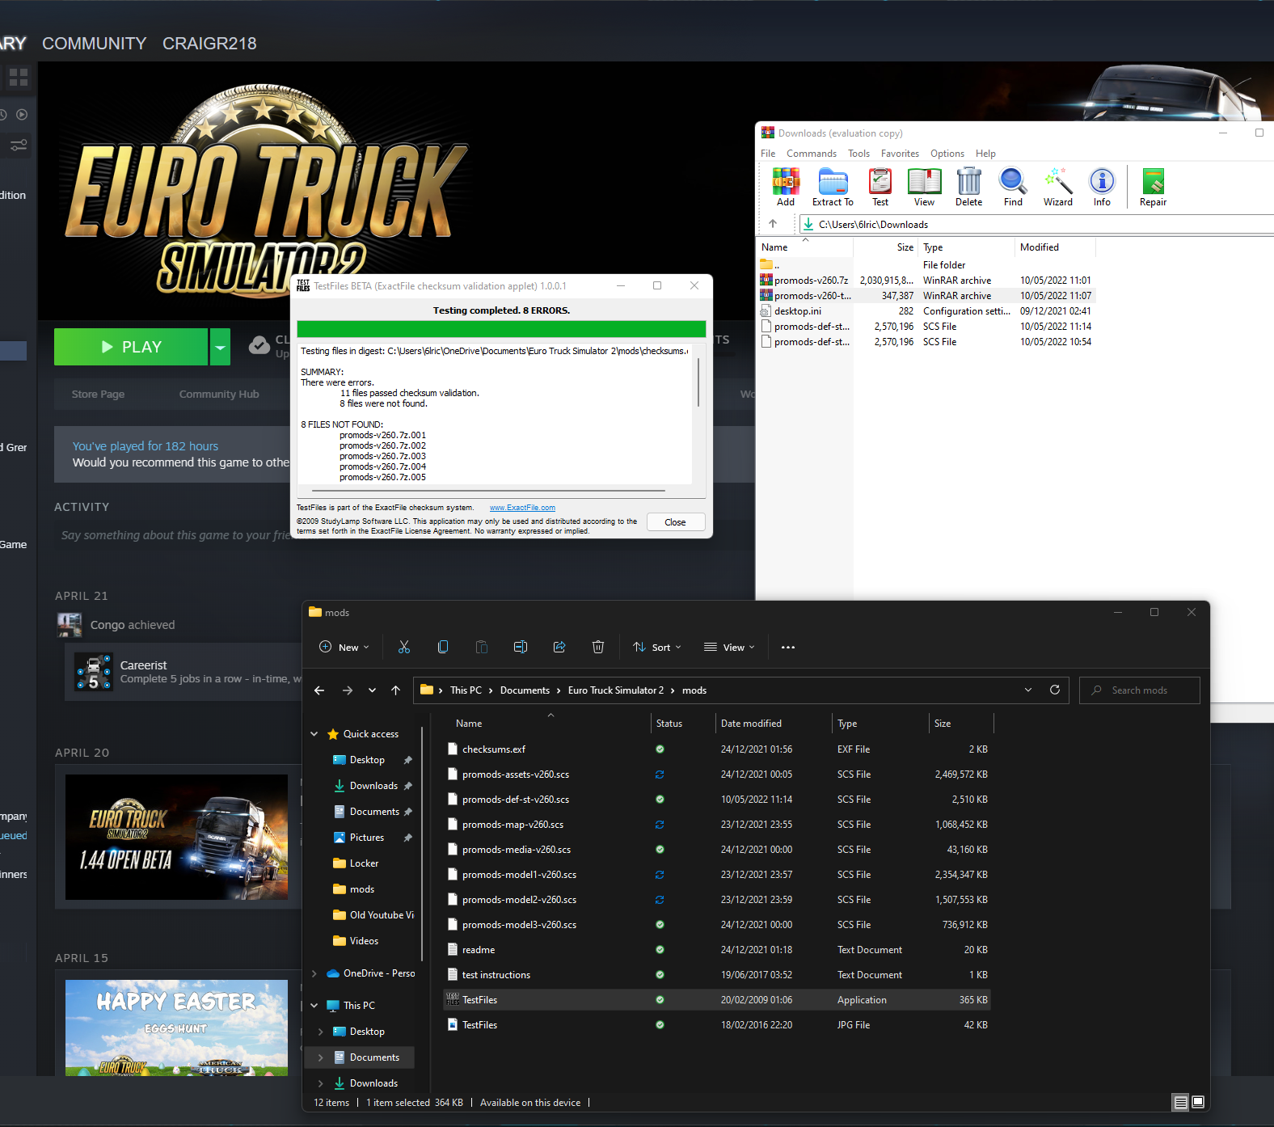Viewport: 1274px width, 1127px height.
Task: Click the Share icon in Explorer toolbar
Action: pyautogui.click(x=559, y=647)
